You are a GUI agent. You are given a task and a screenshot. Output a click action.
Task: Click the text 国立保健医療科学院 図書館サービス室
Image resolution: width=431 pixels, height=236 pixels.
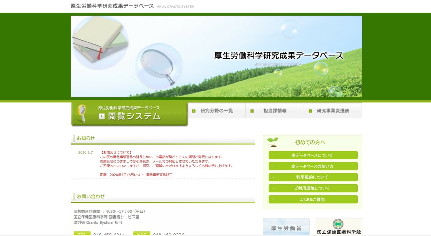(x=106, y=217)
